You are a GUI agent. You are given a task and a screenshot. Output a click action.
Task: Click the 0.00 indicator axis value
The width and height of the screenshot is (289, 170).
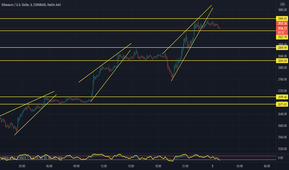point(280,158)
